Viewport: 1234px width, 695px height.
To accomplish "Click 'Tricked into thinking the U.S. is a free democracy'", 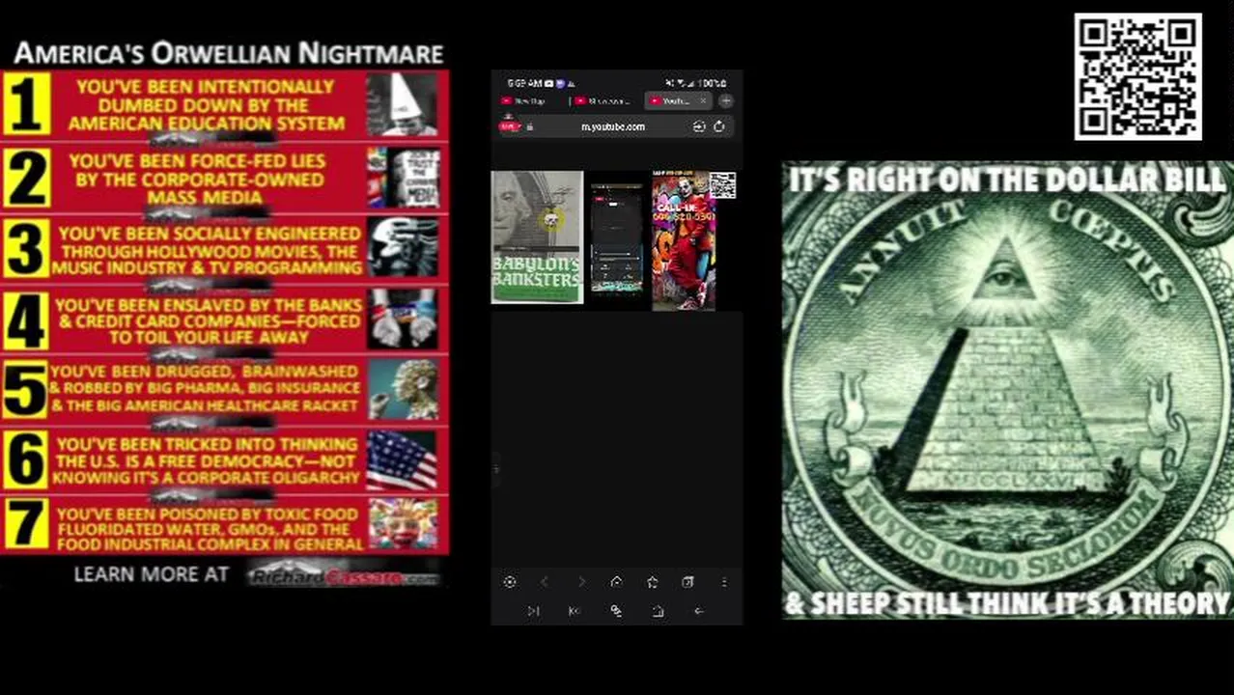I will click(x=208, y=460).
